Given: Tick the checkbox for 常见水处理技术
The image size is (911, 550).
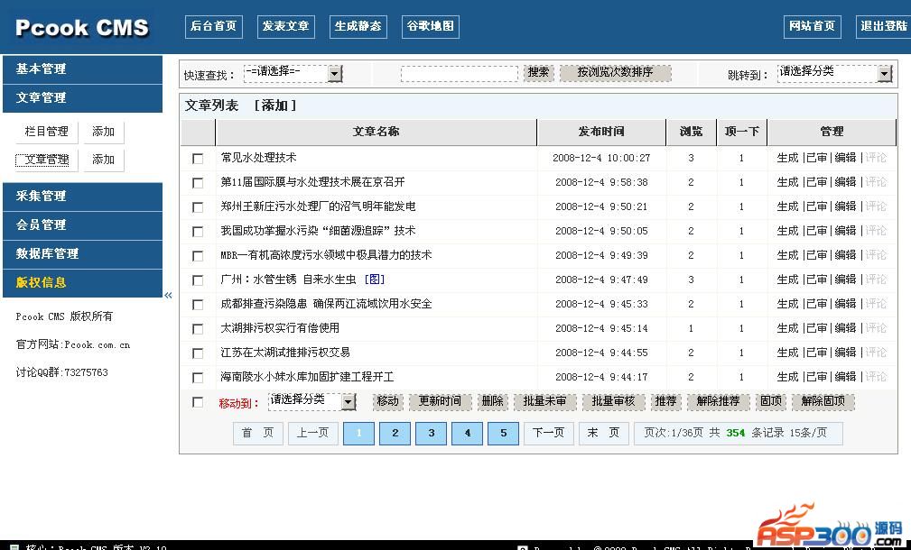Looking at the screenshot, I should 198,159.
